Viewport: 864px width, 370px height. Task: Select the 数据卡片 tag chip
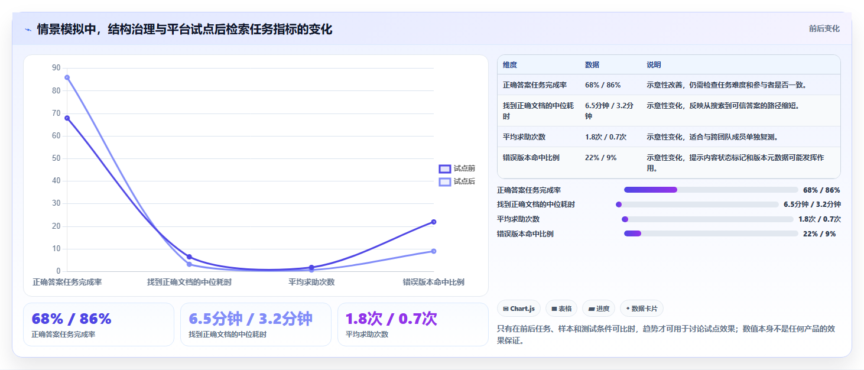[x=642, y=309]
